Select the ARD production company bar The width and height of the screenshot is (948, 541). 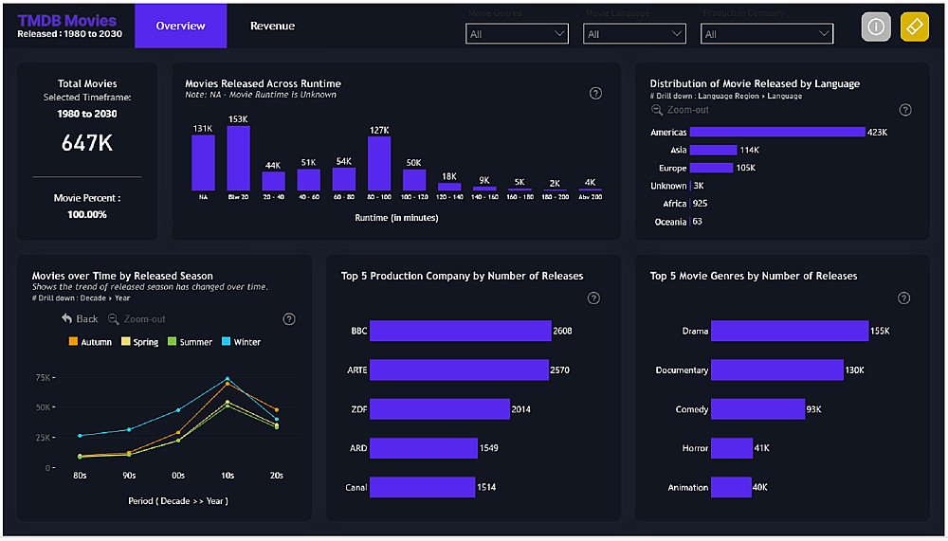424,448
